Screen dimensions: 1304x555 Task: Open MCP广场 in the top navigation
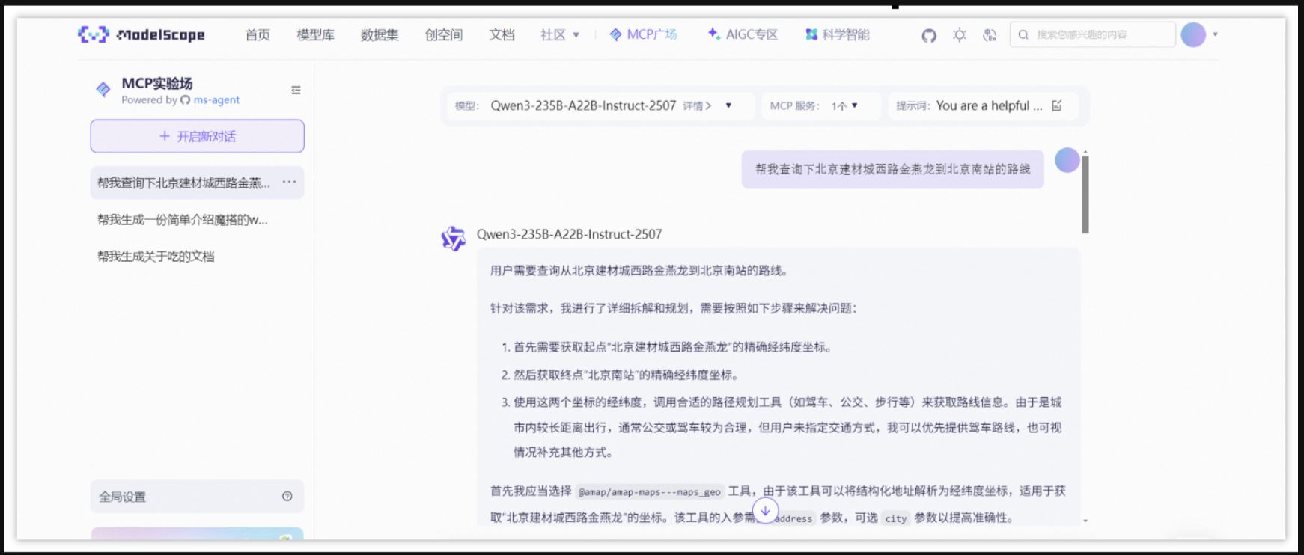coord(643,35)
